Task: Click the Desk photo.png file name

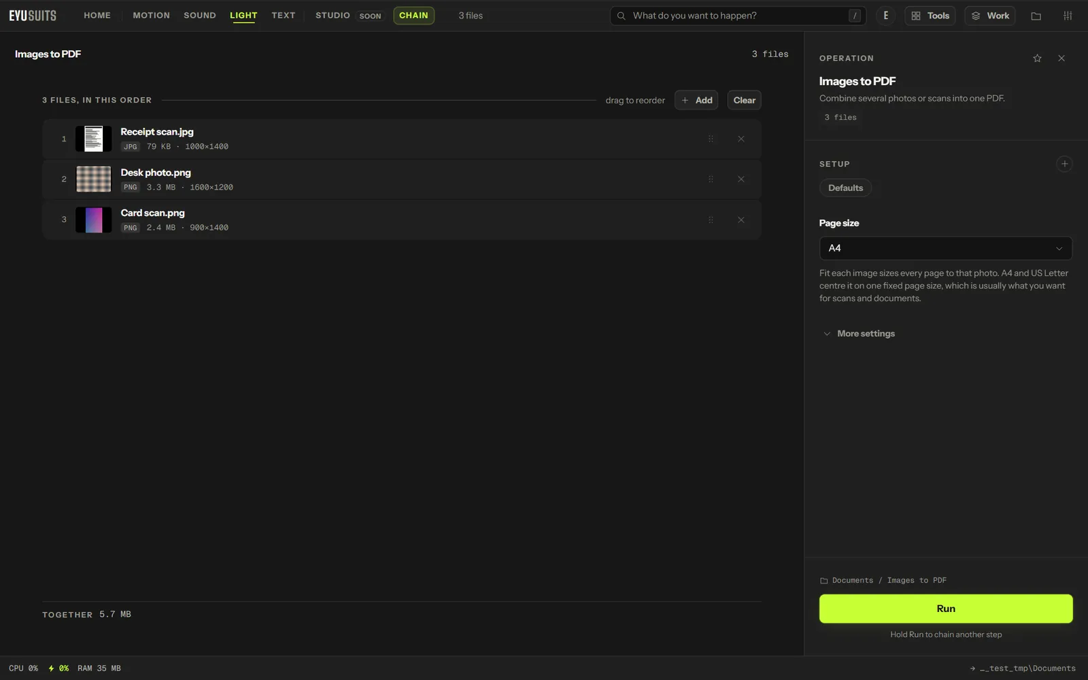Action: (x=156, y=173)
